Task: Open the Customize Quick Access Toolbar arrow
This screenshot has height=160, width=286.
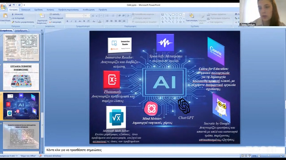Action: click(24, 5)
